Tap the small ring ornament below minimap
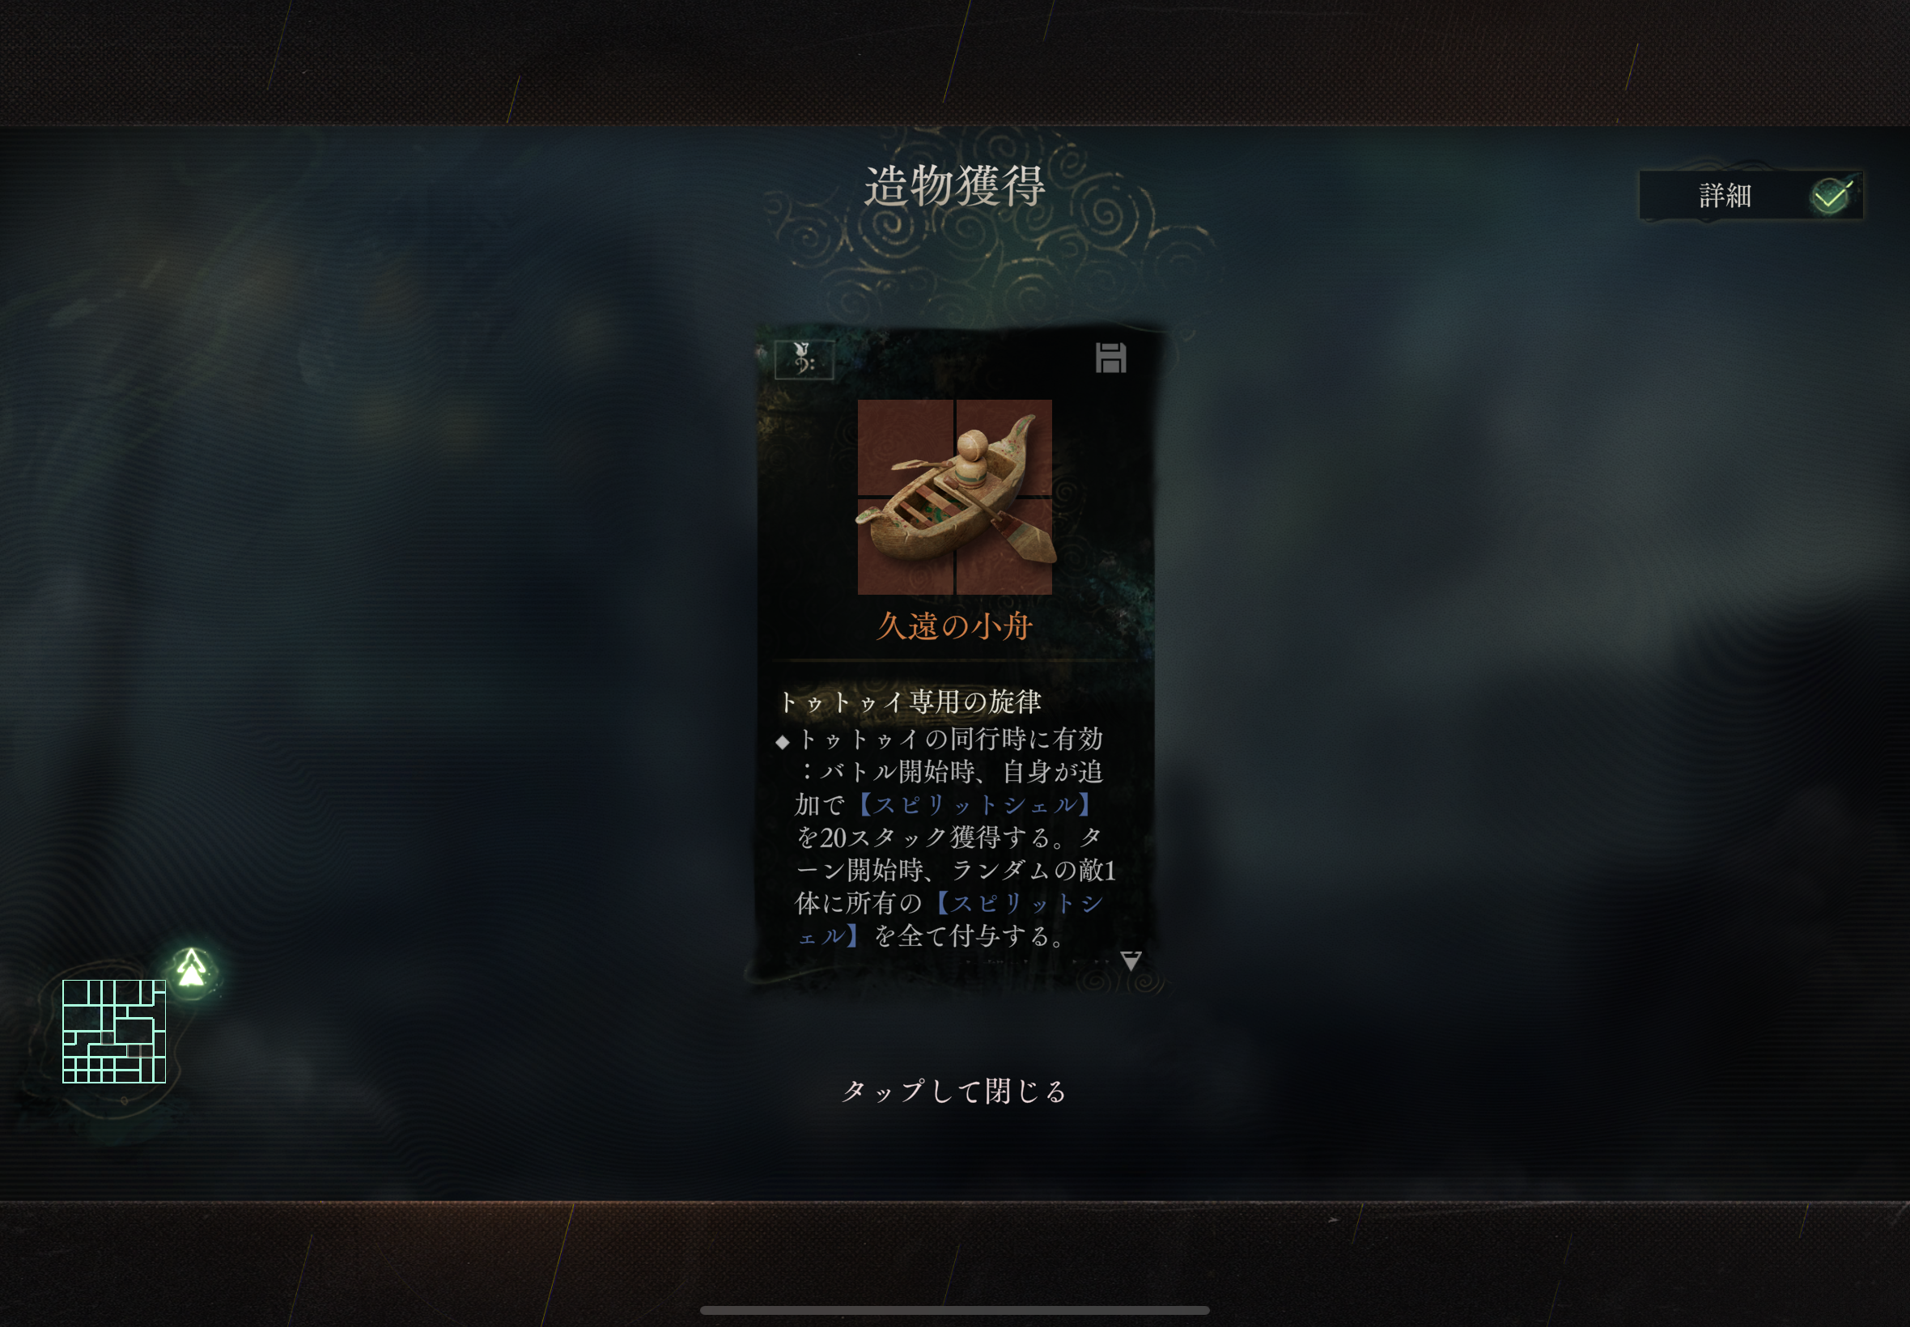This screenshot has height=1327, width=1910. point(124,1102)
